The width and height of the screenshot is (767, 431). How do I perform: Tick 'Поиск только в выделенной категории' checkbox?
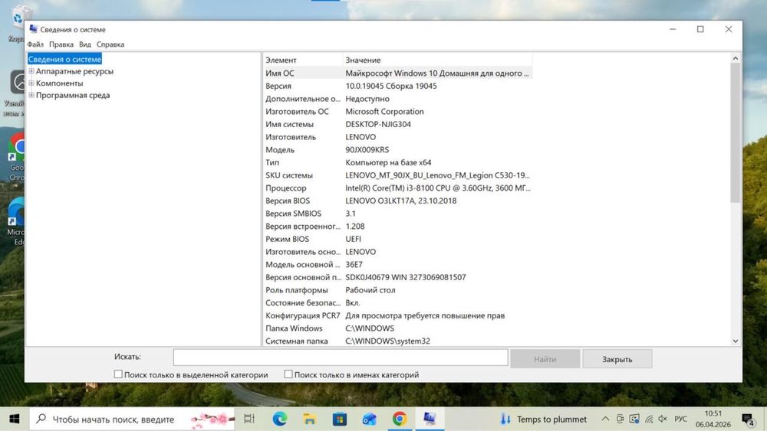[x=118, y=374]
